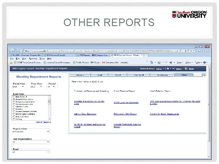Click the Compose Mail Gmail favorite

(115, 63)
